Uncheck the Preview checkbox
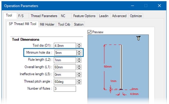This screenshot has height=104, width=169. [89, 32]
